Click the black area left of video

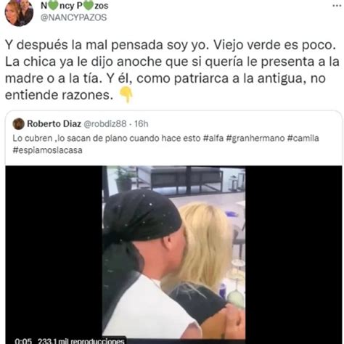click(54, 252)
